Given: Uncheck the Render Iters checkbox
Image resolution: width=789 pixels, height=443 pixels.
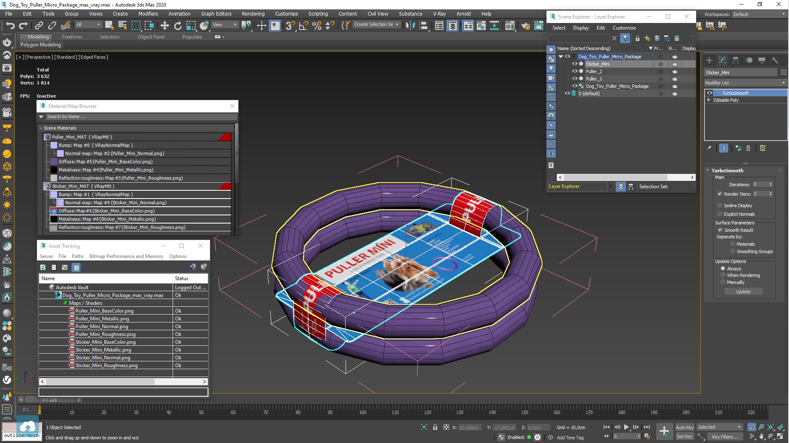Looking at the screenshot, I should pyautogui.click(x=720, y=194).
